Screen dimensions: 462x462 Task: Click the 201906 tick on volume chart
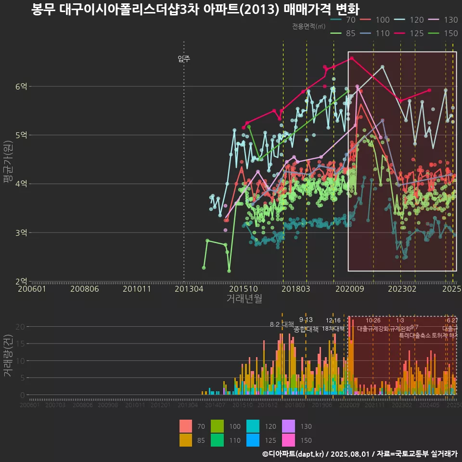click(x=322, y=405)
